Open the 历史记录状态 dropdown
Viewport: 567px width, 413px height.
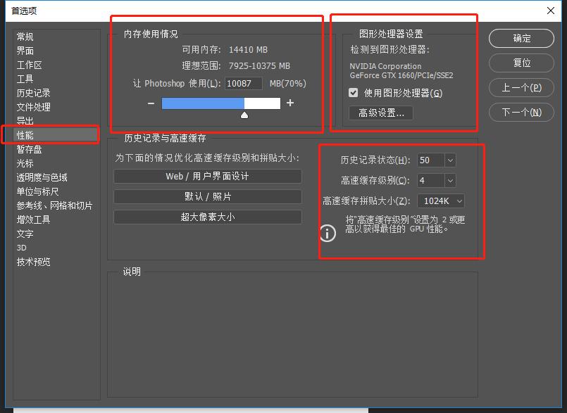coord(435,160)
